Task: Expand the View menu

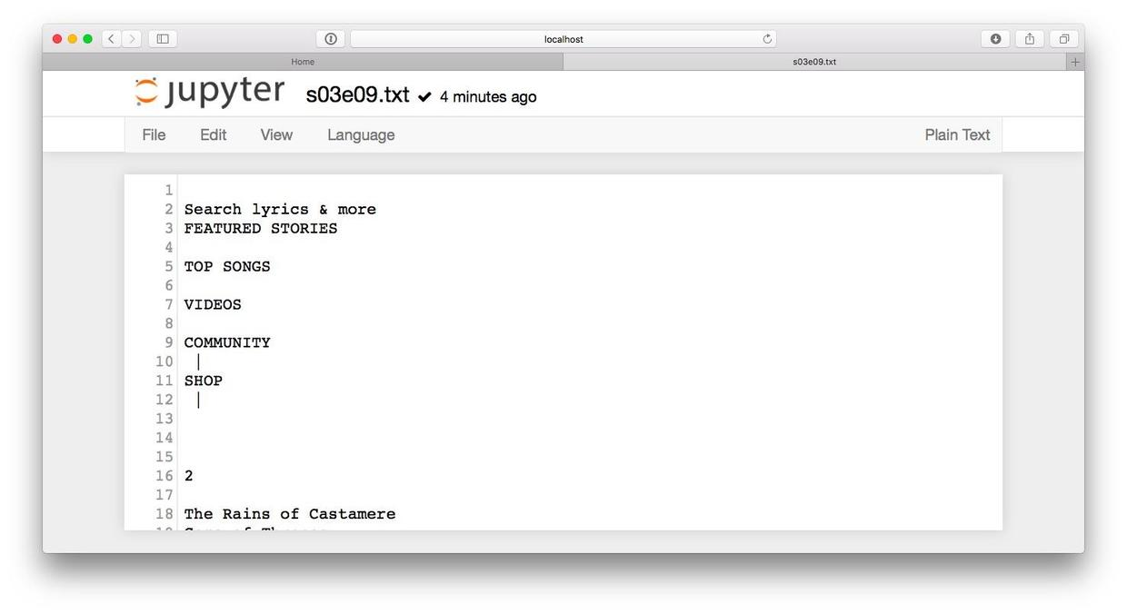Action: tap(276, 134)
